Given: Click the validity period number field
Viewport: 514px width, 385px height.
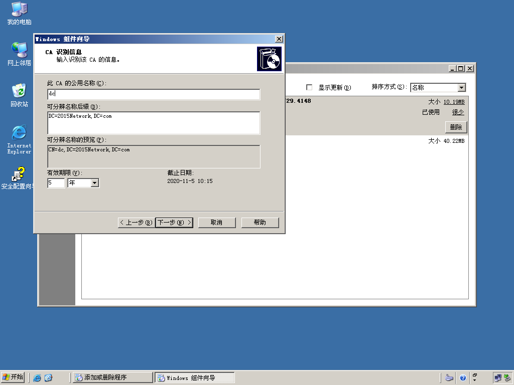Looking at the screenshot, I should pyautogui.click(x=56, y=182).
